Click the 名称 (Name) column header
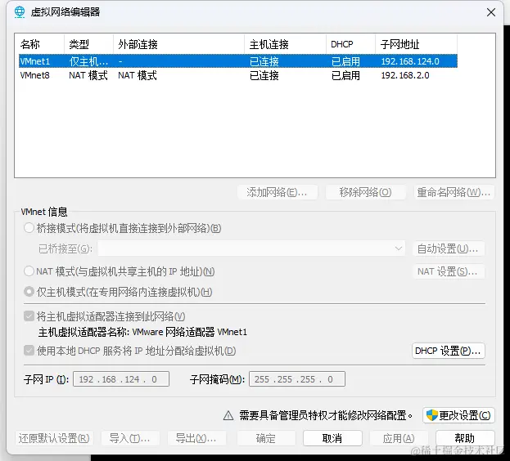Screen dimensions: 510x461 (x=39, y=44)
